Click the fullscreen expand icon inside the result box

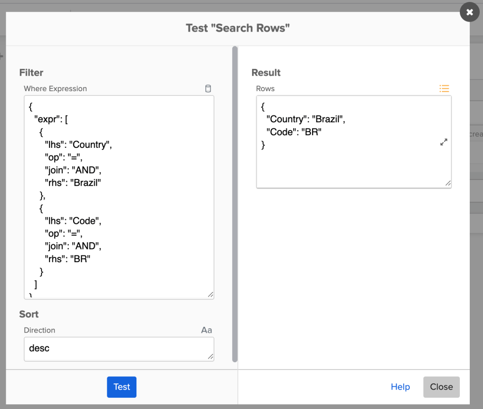(x=443, y=142)
